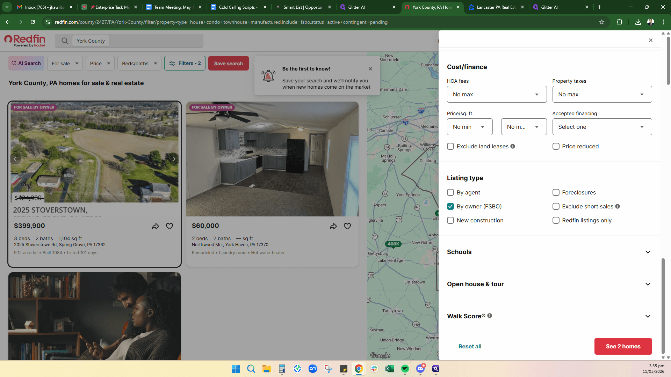The image size is (671, 377).
Task: Switch to Inbox (765) Gmail tab
Action: click(45, 7)
